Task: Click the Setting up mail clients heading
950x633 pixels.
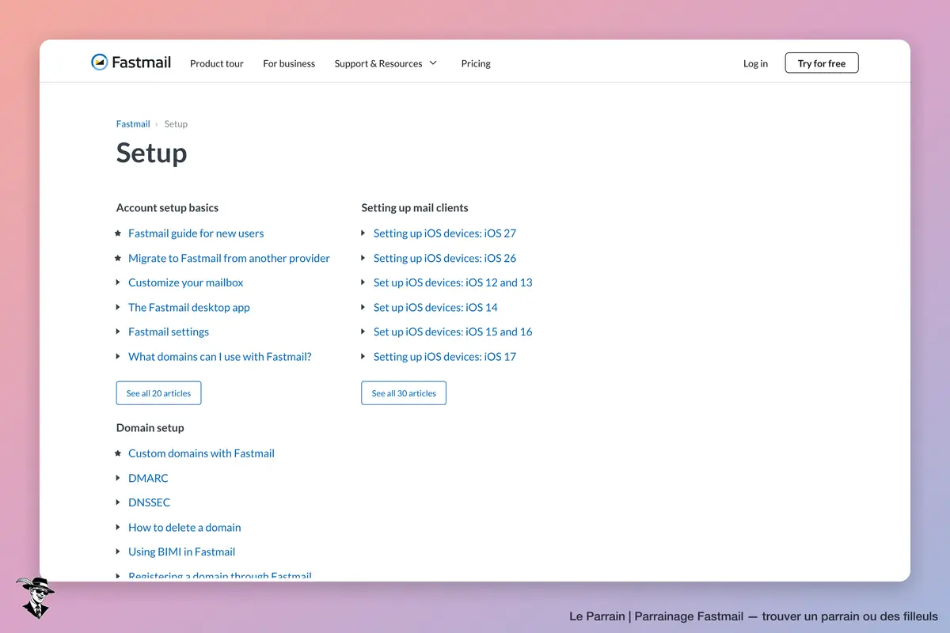Action: point(415,207)
